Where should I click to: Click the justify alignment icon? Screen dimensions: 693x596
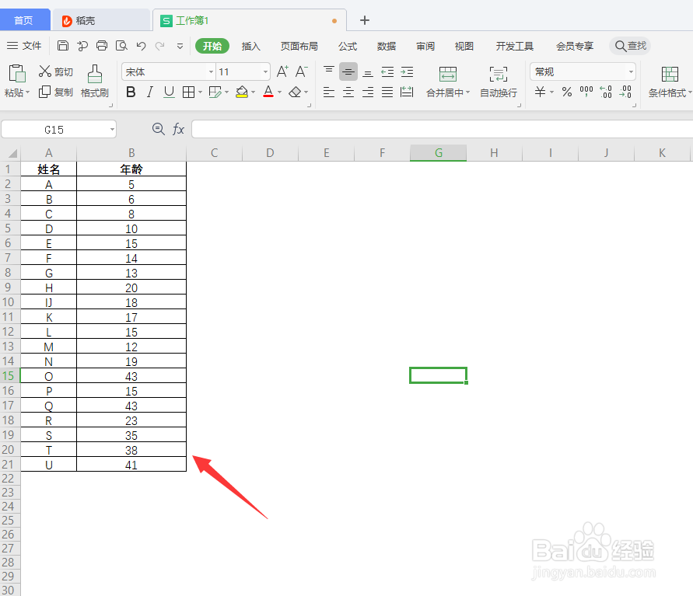[387, 92]
